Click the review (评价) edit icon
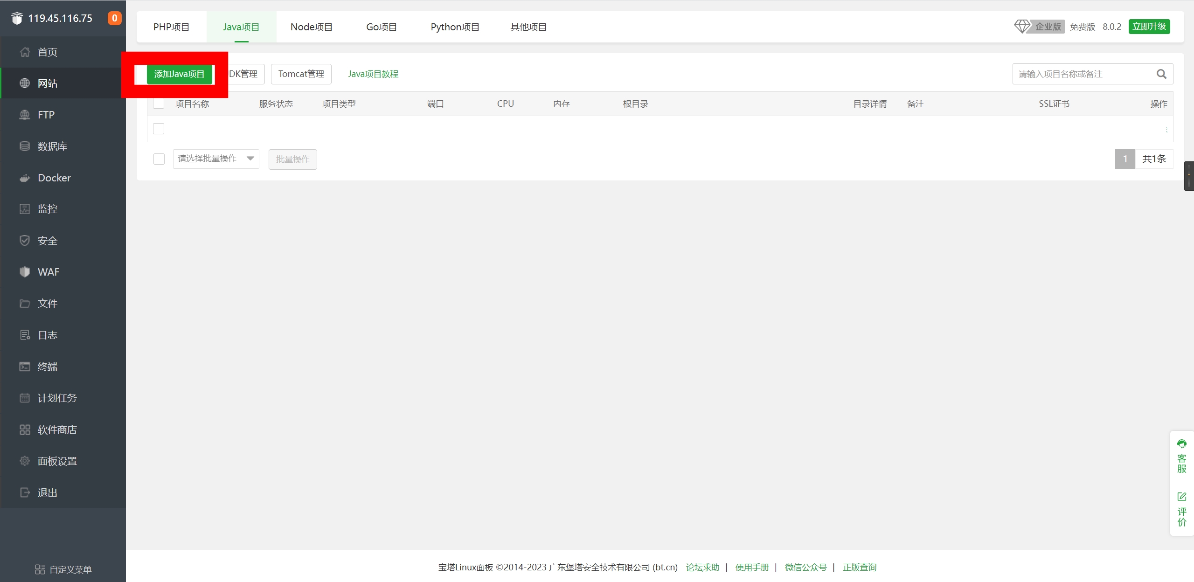The image size is (1194, 582). [x=1181, y=497]
